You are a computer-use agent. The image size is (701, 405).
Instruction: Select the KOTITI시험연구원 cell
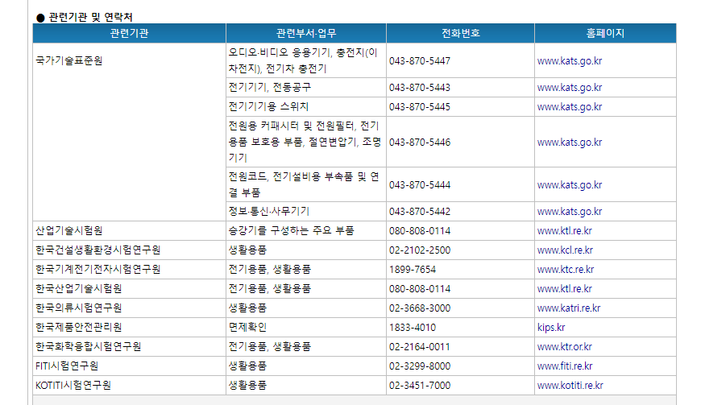click(129, 386)
